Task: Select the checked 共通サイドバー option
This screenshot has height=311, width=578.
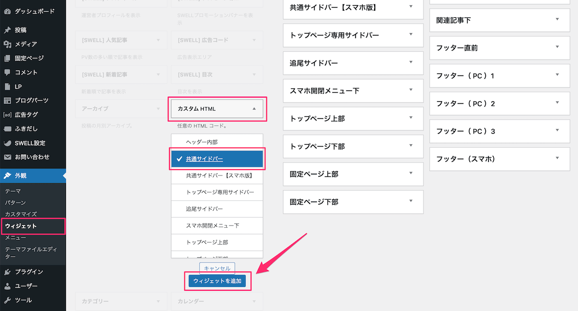Action: click(217, 159)
